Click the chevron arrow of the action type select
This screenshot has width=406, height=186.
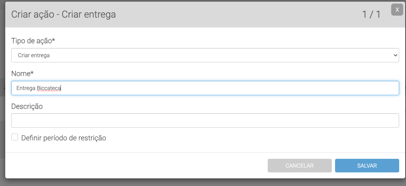point(395,55)
